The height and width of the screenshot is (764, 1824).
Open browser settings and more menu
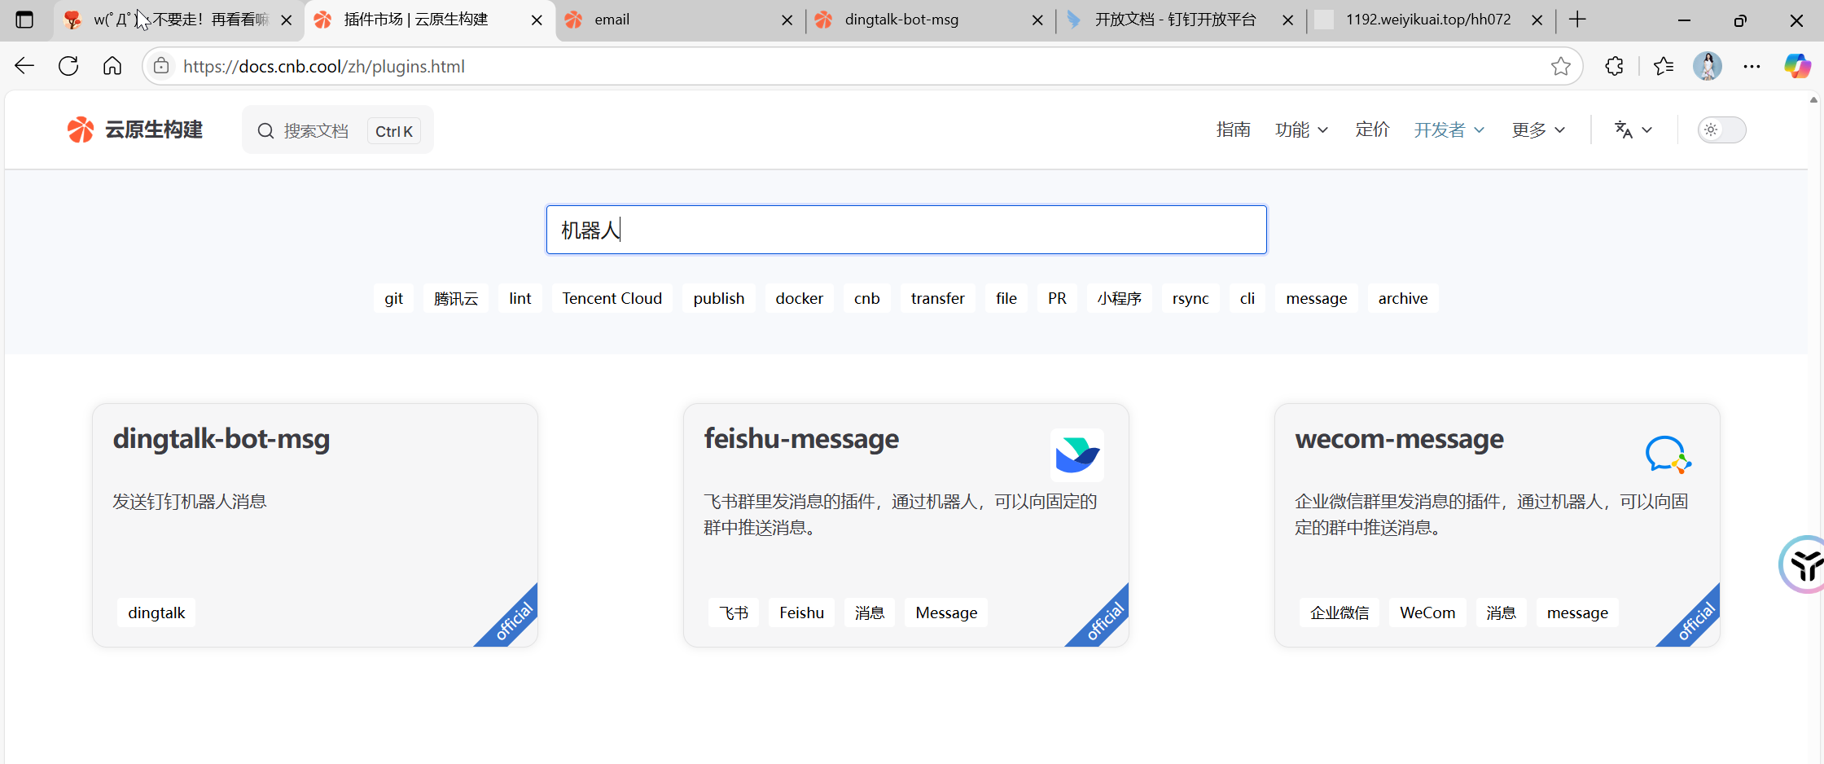pyautogui.click(x=1752, y=66)
